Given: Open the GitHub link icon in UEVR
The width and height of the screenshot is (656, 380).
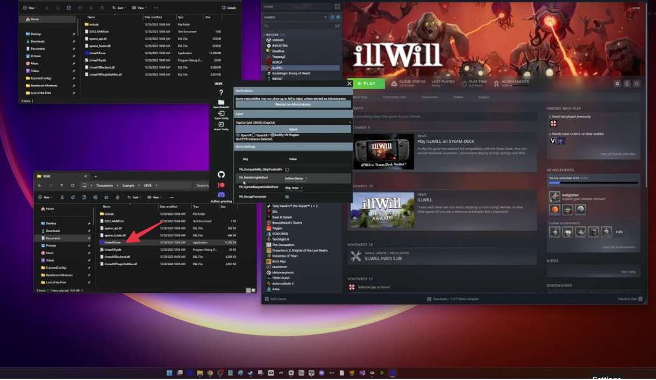Looking at the screenshot, I should click(x=221, y=175).
